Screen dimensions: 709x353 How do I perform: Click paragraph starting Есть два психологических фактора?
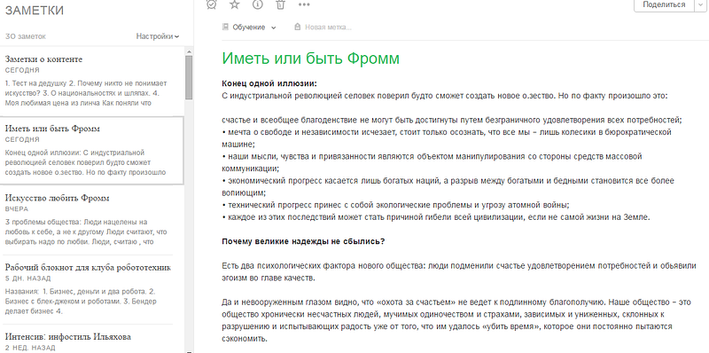tap(459, 272)
